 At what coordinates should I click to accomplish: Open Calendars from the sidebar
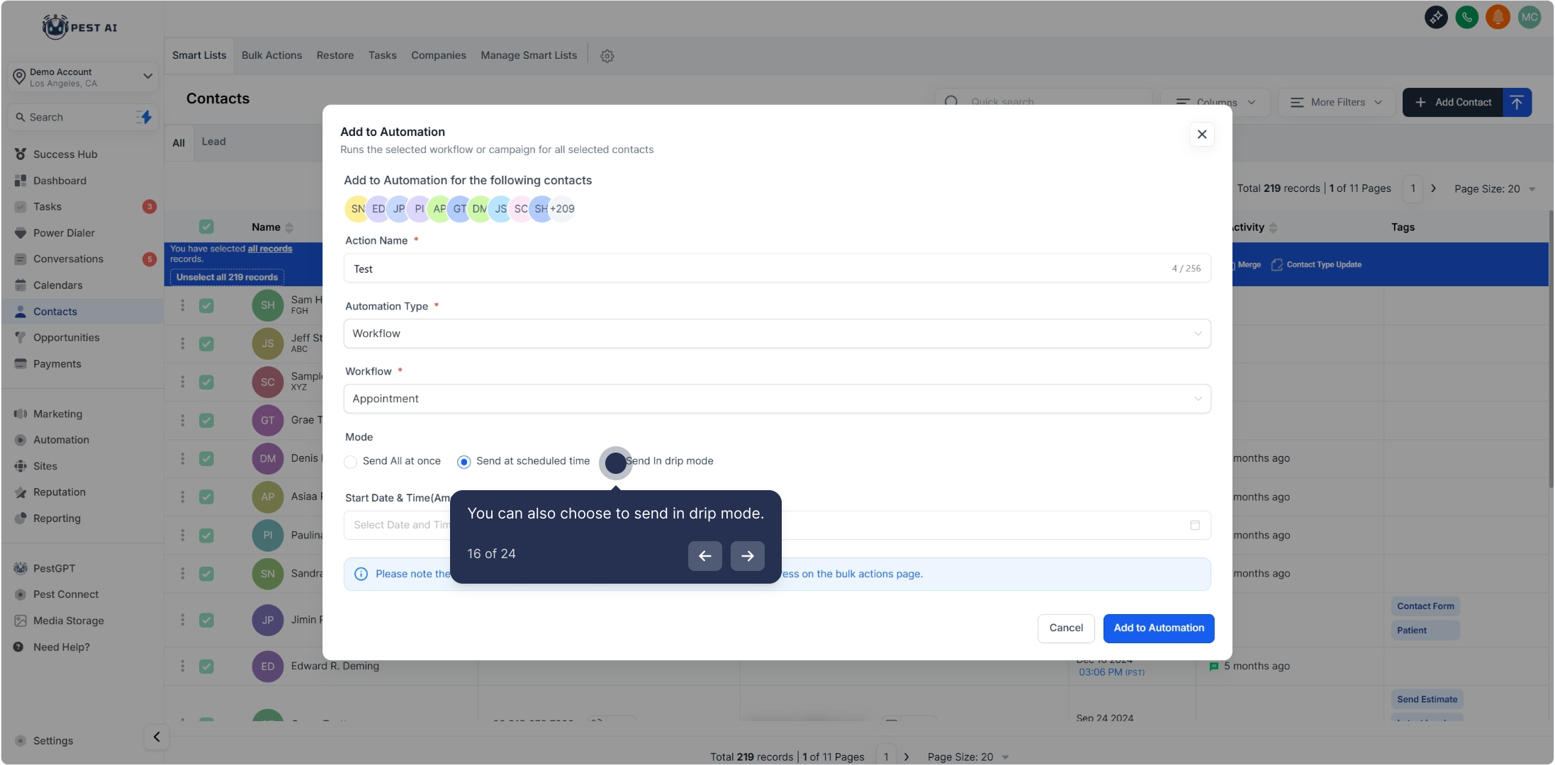57,285
